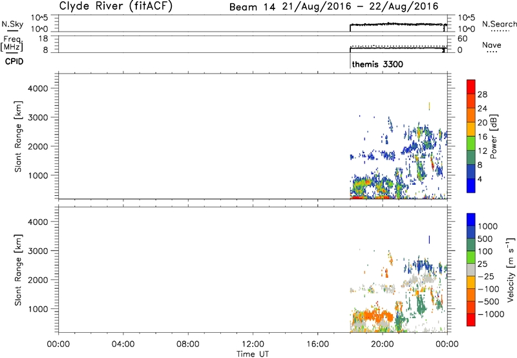Click the '20:00' time tick label
This screenshot has height=358, width=517.
click(x=383, y=344)
